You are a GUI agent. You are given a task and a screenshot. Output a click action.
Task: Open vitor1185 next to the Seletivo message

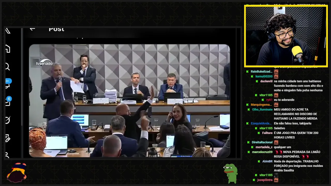click(x=266, y=128)
